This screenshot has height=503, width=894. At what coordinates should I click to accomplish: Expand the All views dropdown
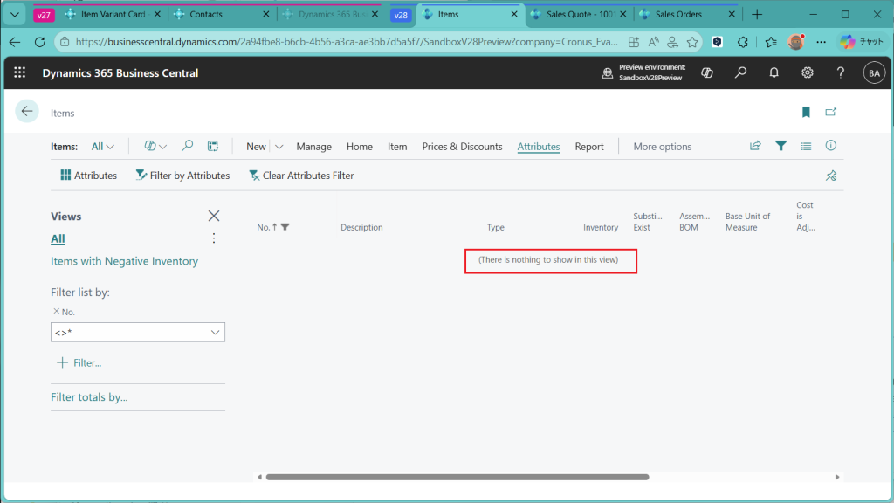pos(103,147)
